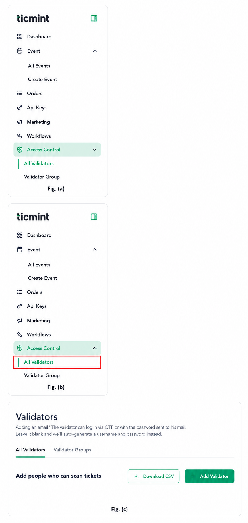The image size is (248, 523).
Task: Click the Event calendar icon in Fig. (b)
Action: point(20,250)
